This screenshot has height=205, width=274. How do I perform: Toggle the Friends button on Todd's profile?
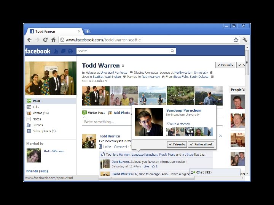click(x=225, y=65)
